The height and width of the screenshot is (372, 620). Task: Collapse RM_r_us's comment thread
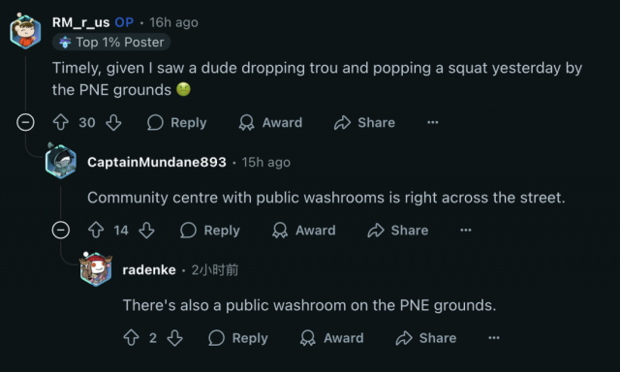click(26, 123)
